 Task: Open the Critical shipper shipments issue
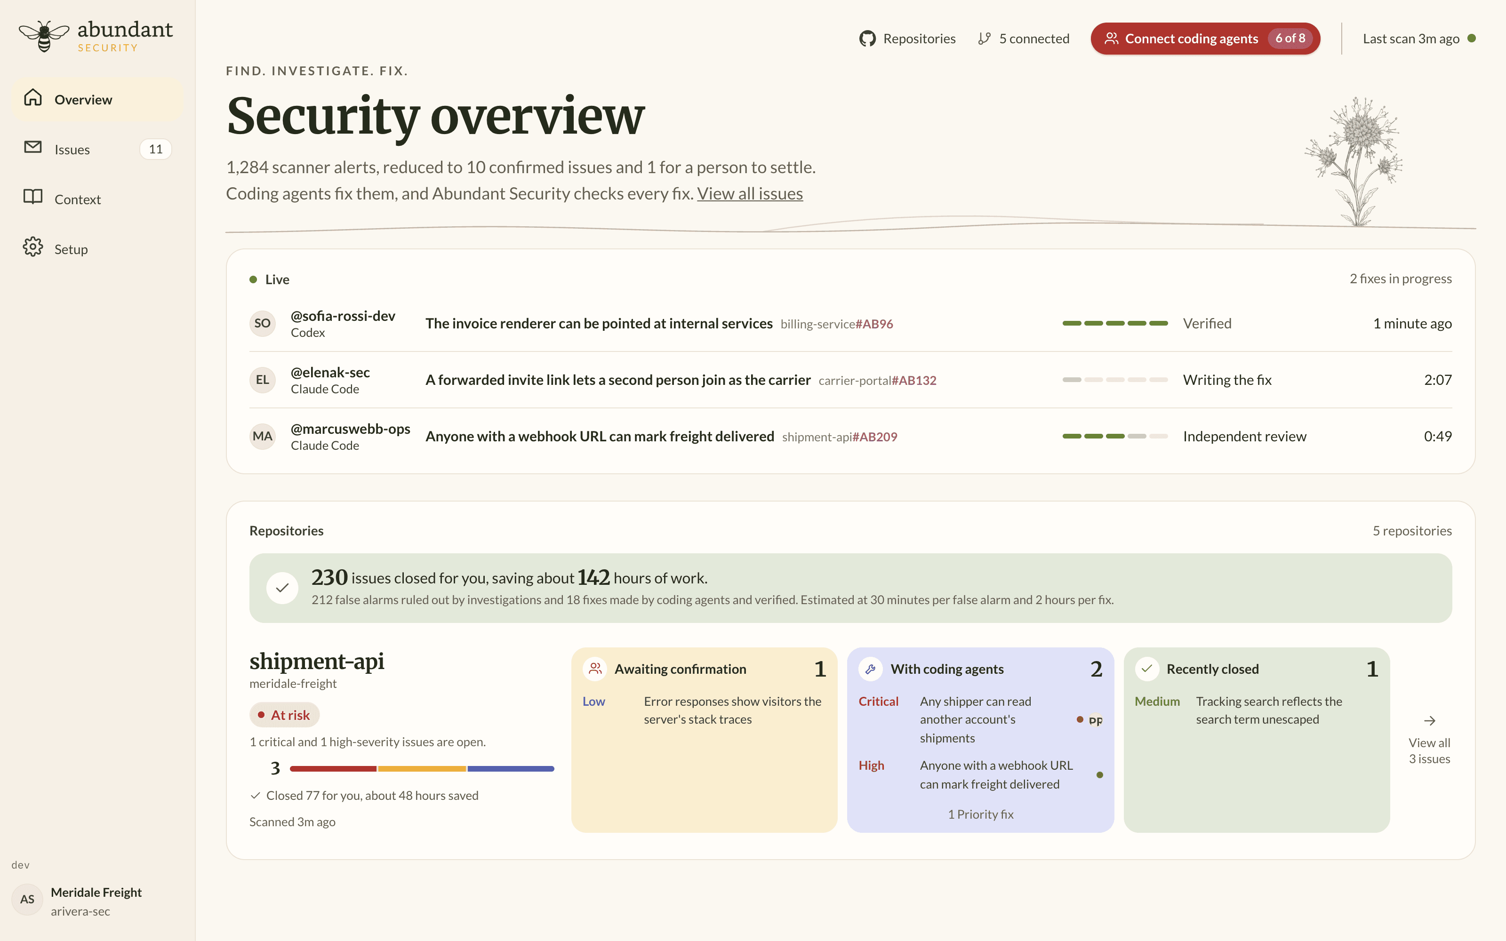tap(981, 720)
